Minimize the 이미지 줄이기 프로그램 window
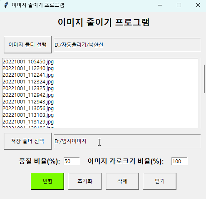This screenshot has height=199, width=206. pyautogui.click(x=160, y=5)
